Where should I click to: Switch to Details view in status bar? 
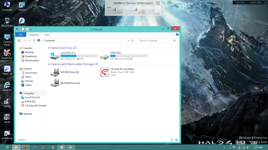click(172, 140)
